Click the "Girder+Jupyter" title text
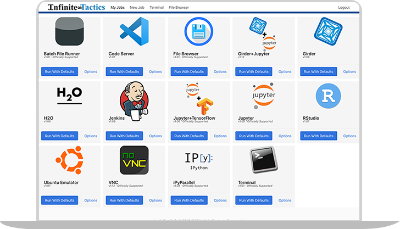This screenshot has height=229, width=400. coord(254,54)
